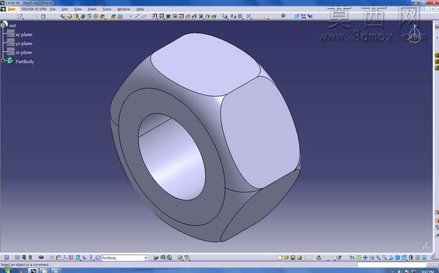Select the Sketch tool icon
This screenshot has width=439, height=273.
pos(21,16)
